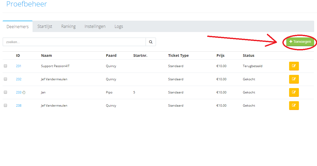Open participant ID 231 link
This screenshot has height=166, width=317.
19,66
